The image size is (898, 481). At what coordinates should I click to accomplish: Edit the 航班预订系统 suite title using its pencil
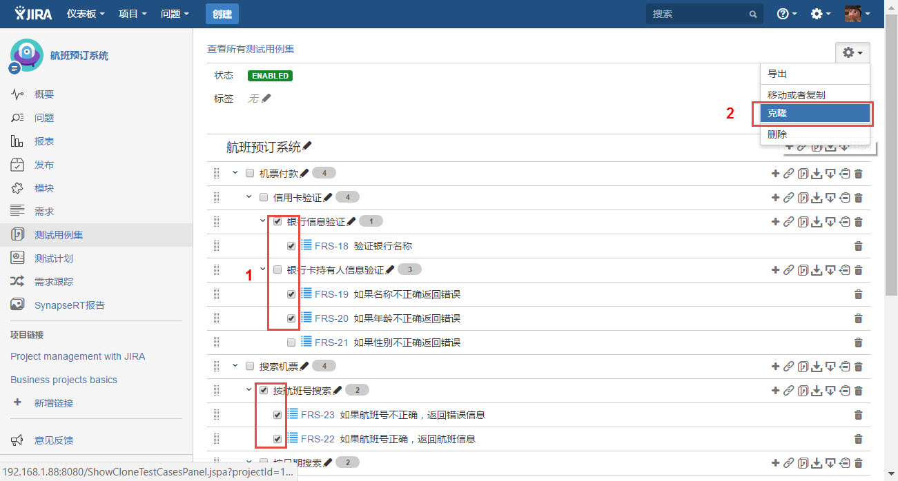307,146
